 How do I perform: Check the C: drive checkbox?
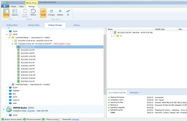click(114, 36)
